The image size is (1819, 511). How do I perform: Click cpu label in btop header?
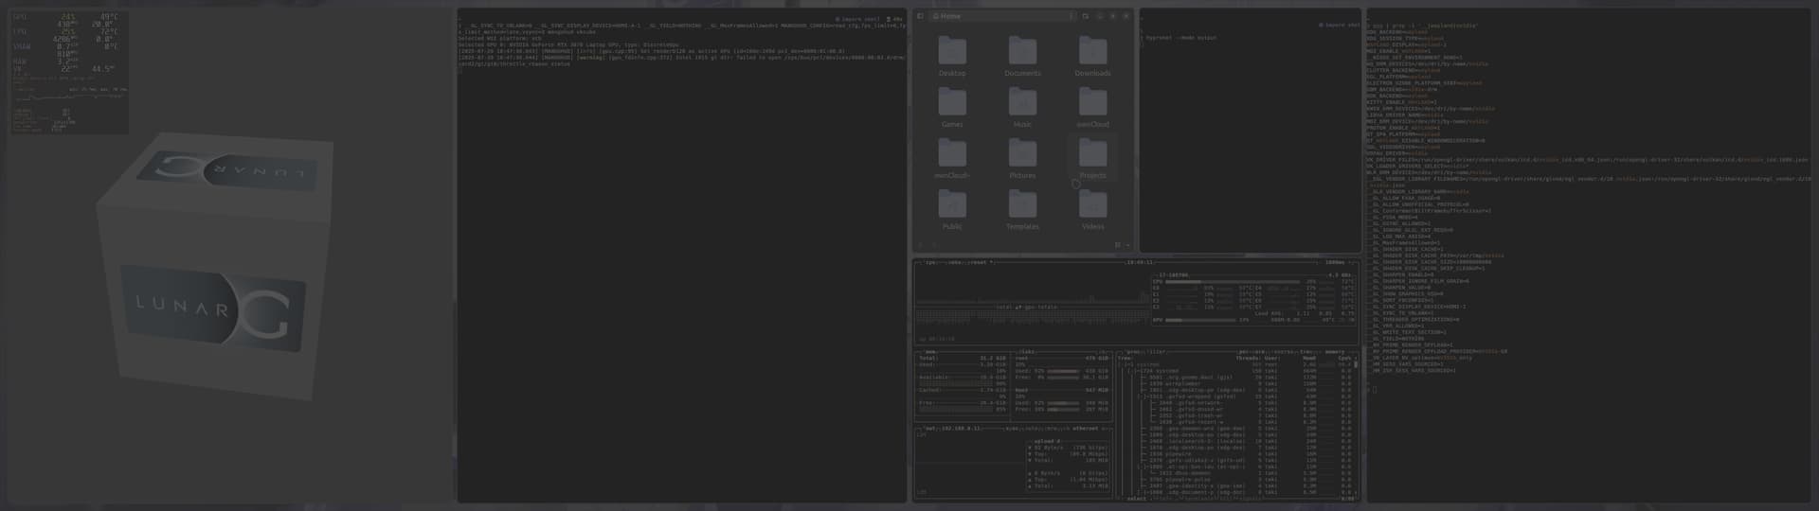(930, 262)
